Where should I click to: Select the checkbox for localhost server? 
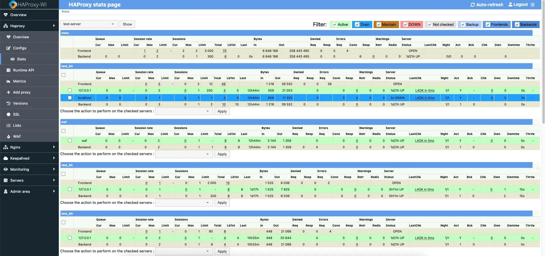[x=70, y=98]
